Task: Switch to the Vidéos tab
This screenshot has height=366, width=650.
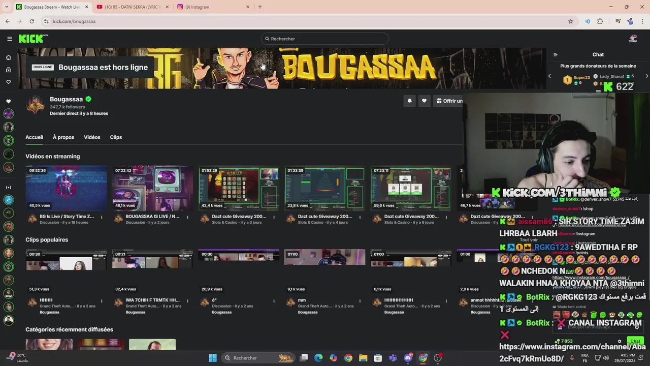Action: click(x=92, y=137)
